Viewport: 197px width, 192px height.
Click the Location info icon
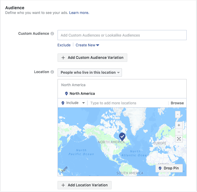coord(52,72)
